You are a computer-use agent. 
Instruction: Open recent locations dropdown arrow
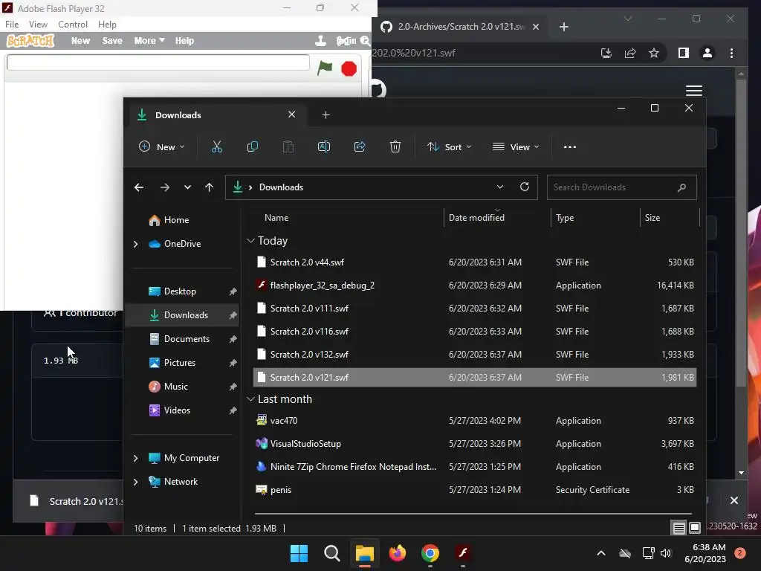187,187
